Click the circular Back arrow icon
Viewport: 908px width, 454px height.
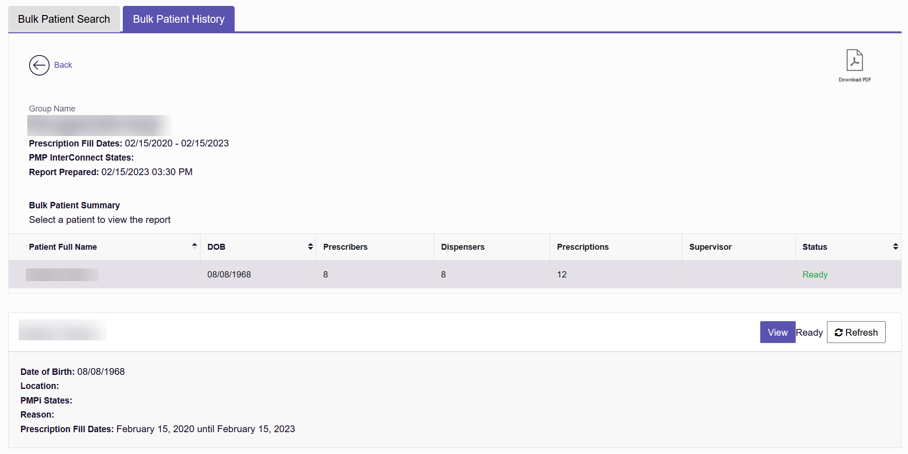39,65
